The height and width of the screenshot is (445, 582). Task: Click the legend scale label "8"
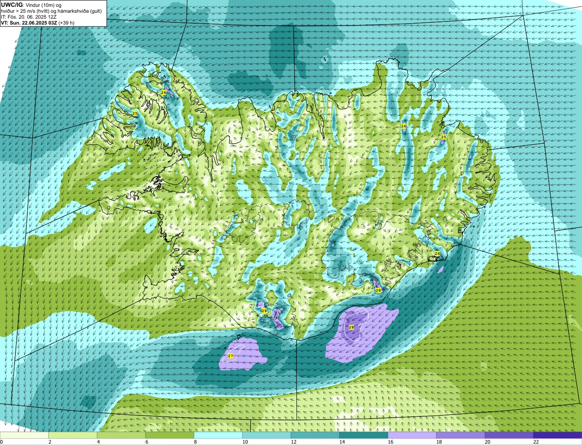coord(196,442)
